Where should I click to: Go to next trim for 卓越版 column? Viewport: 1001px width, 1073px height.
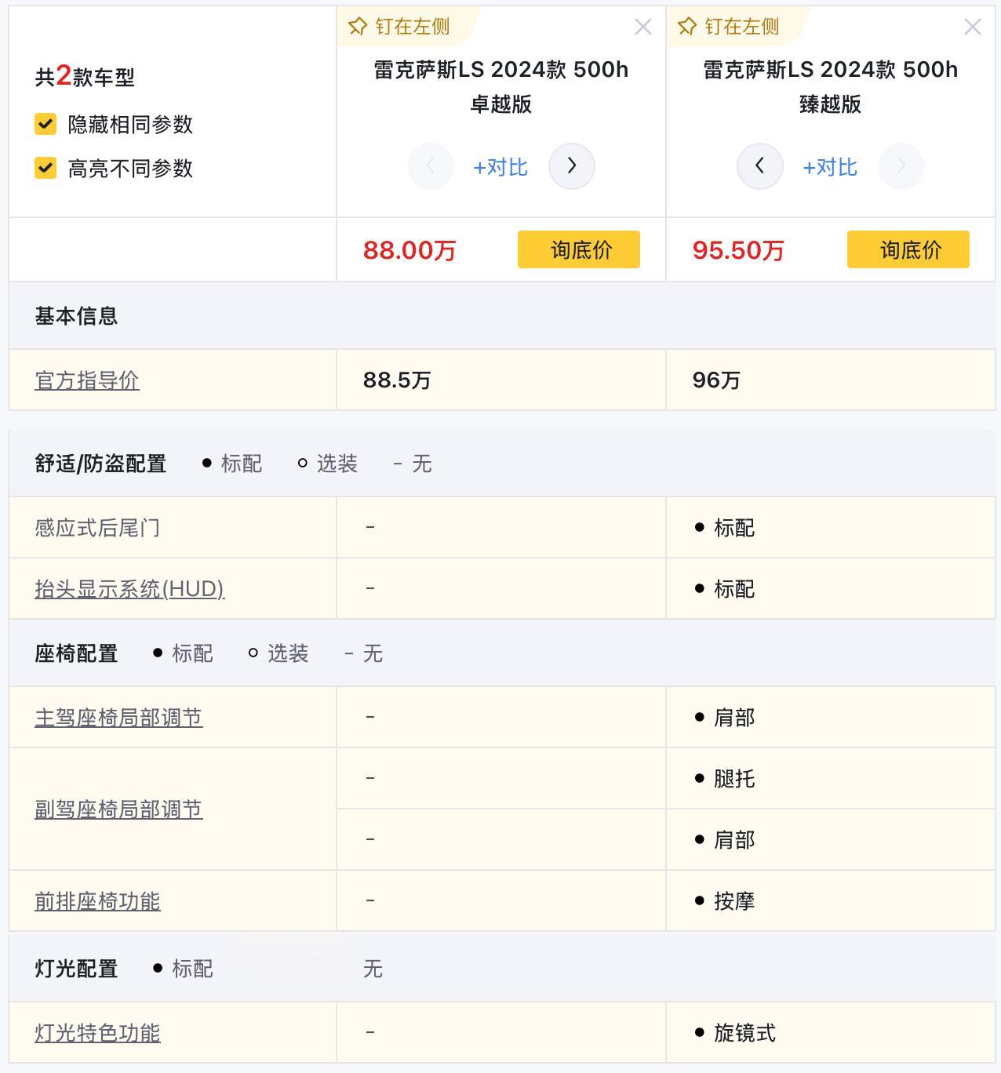pos(571,166)
